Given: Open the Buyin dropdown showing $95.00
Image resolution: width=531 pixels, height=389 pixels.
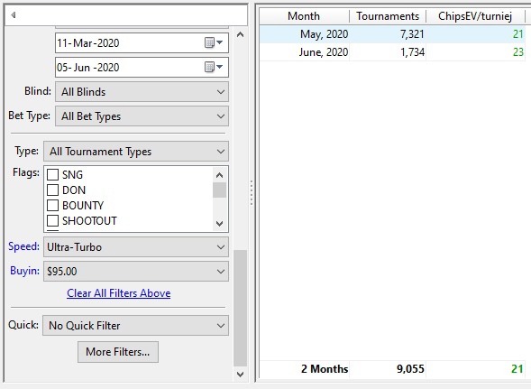Looking at the screenshot, I should 136,272.
